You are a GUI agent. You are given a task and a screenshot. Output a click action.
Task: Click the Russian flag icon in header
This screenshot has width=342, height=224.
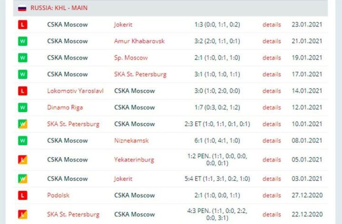[22, 8]
